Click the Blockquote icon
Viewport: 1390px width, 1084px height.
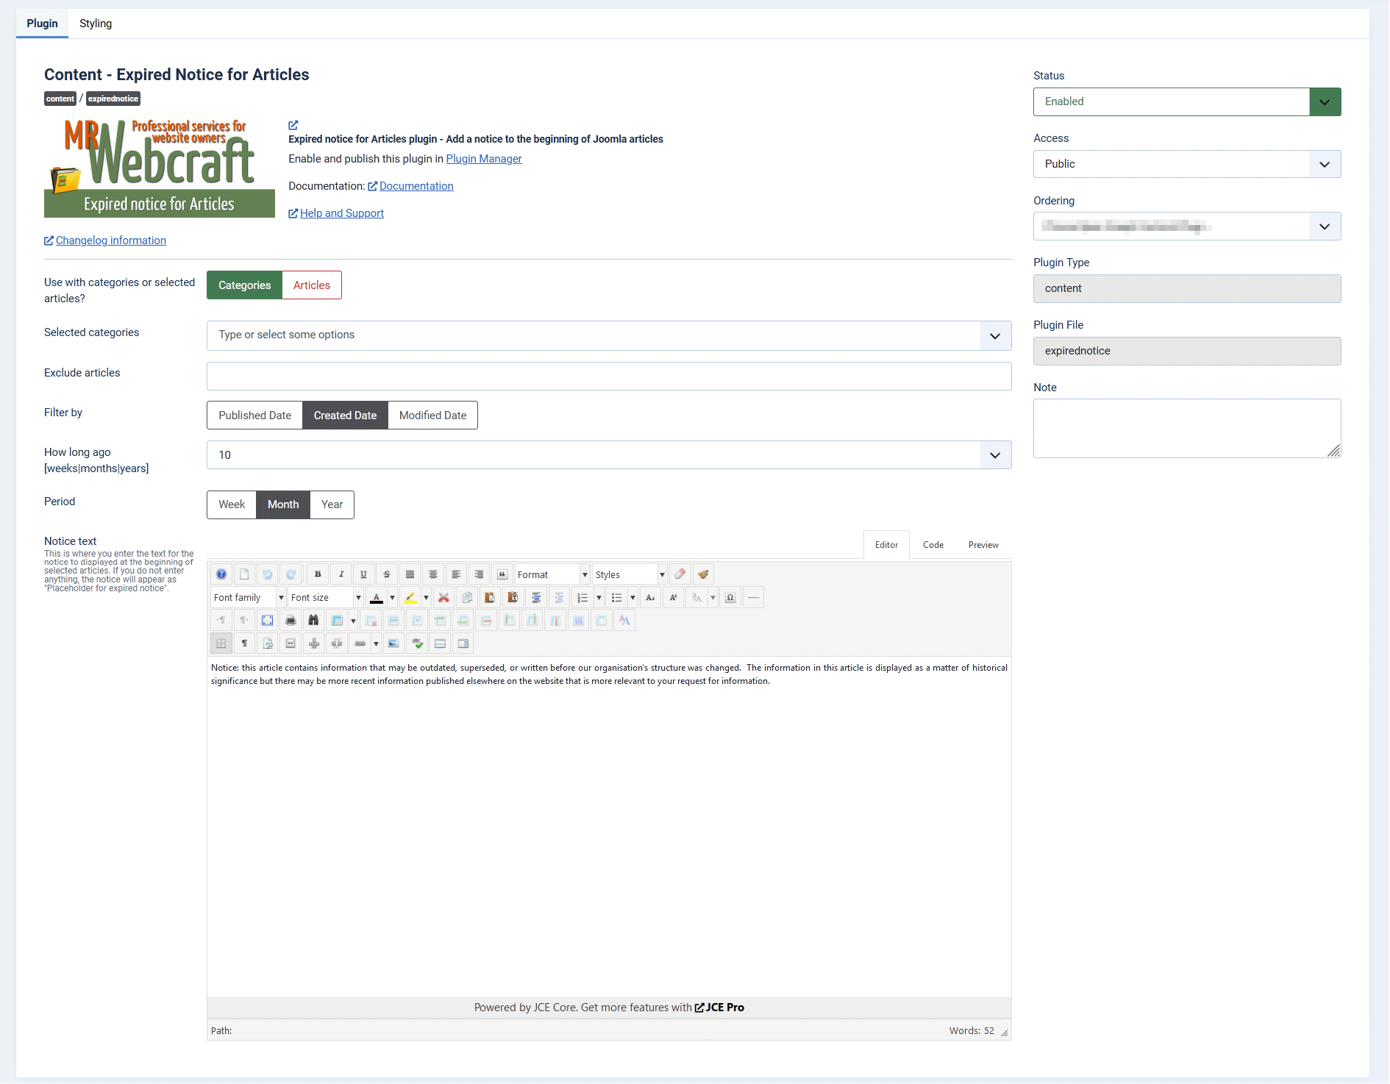(502, 574)
